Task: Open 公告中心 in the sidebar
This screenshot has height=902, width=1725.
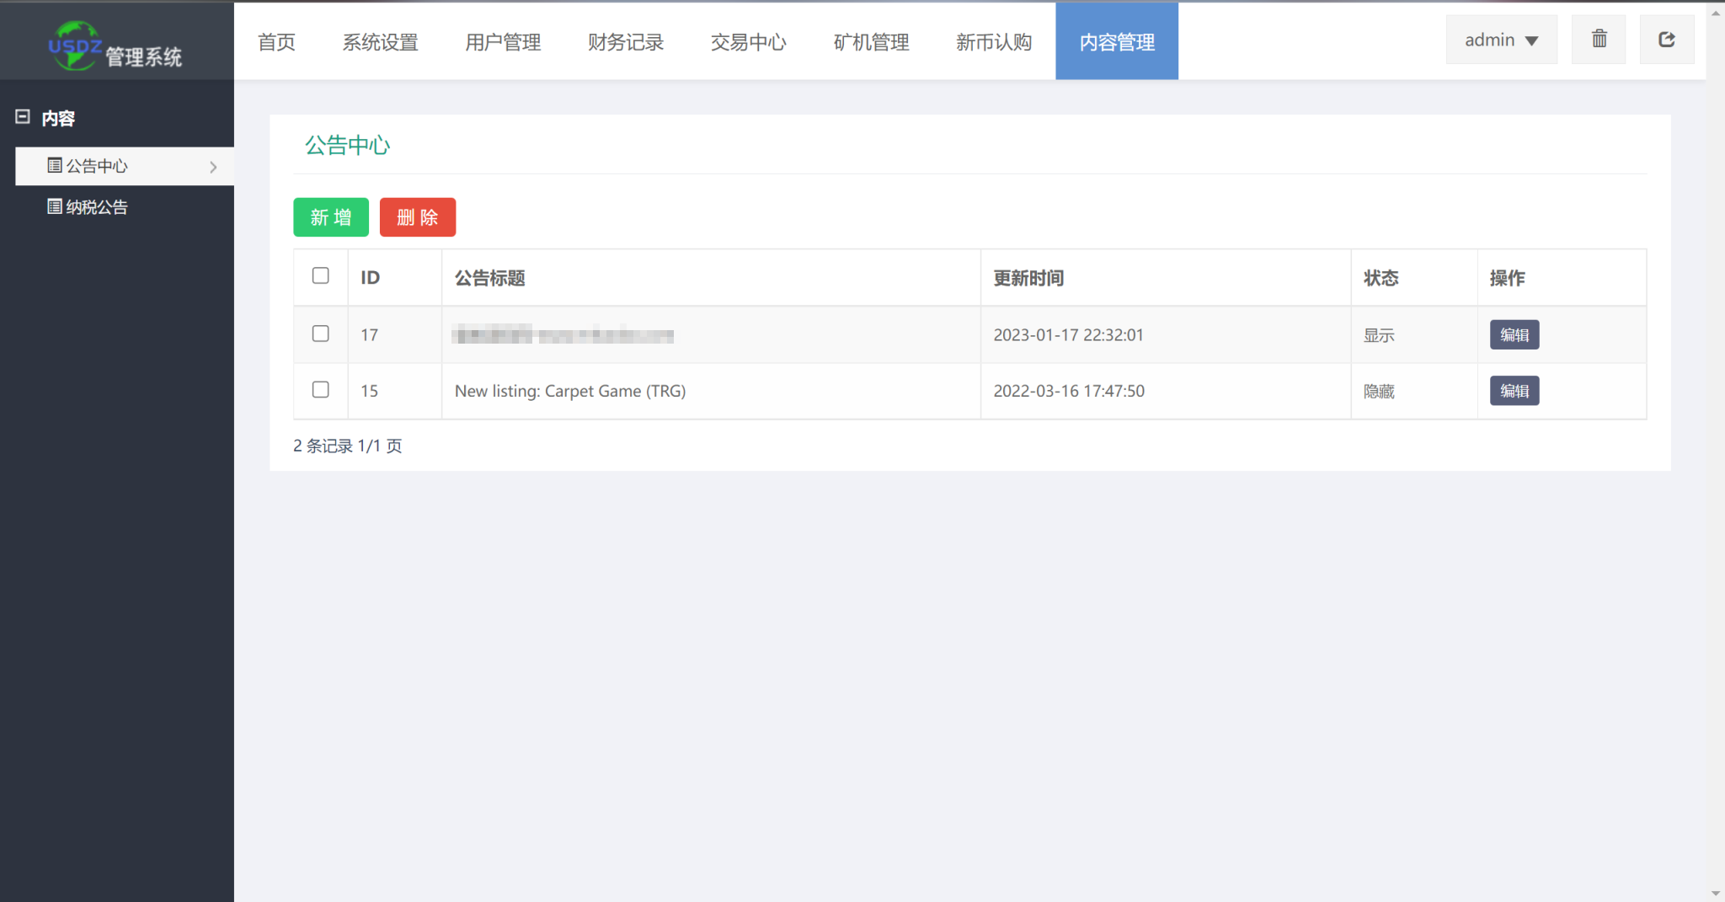Action: tap(97, 166)
